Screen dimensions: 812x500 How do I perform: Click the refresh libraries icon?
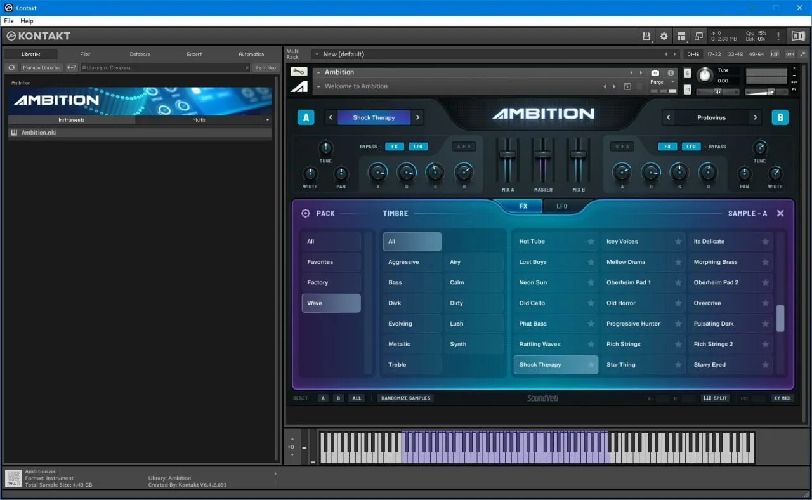click(x=11, y=67)
